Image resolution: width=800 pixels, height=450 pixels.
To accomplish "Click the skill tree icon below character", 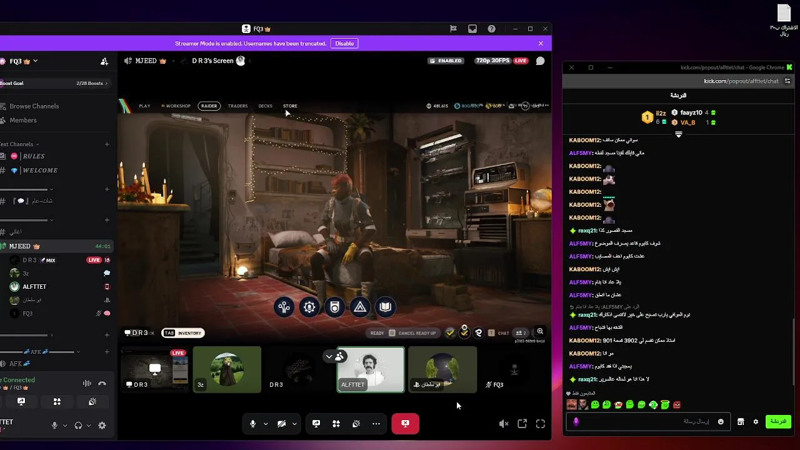I will coord(284,307).
